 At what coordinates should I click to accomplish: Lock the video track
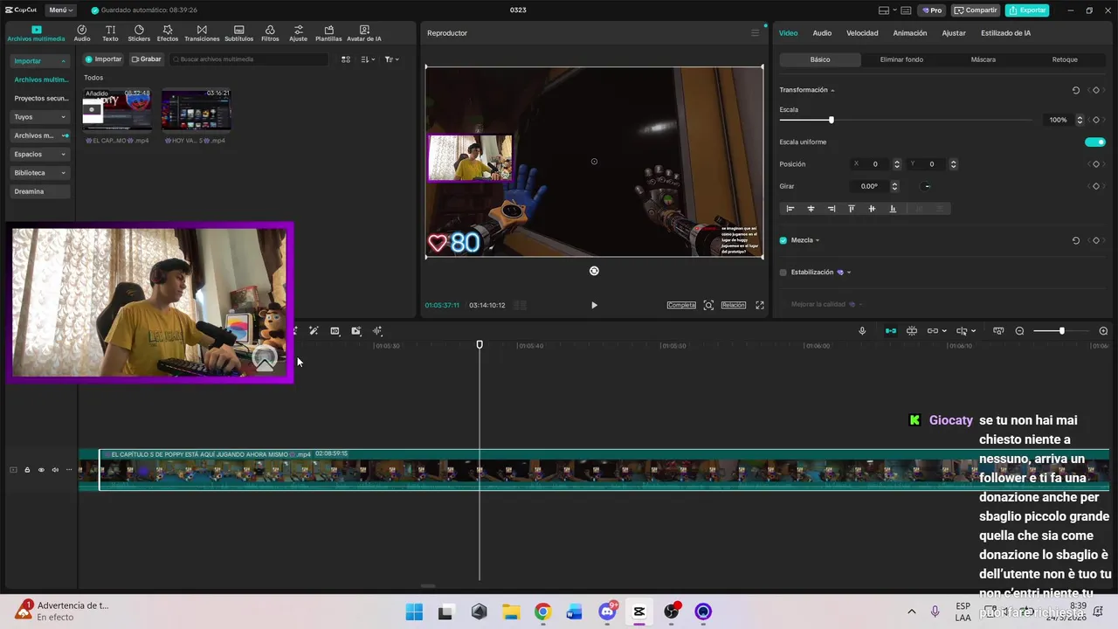point(27,470)
